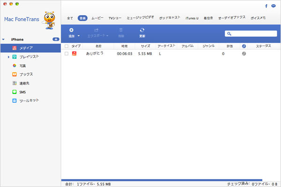Click into the search input field
The image size is (281, 187).
[251, 34]
